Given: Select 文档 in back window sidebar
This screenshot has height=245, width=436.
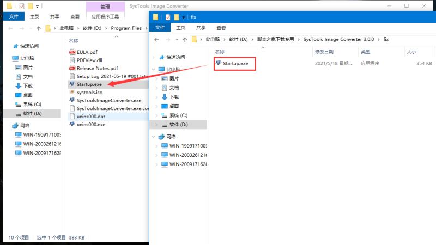Looking at the screenshot, I should (28, 77).
